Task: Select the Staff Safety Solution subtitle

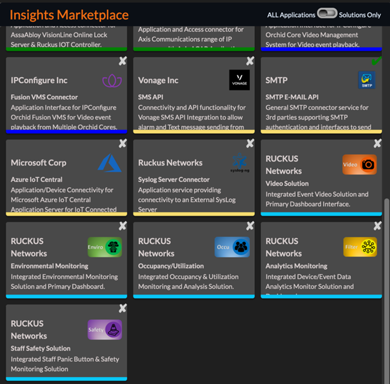Action: pos(40,349)
